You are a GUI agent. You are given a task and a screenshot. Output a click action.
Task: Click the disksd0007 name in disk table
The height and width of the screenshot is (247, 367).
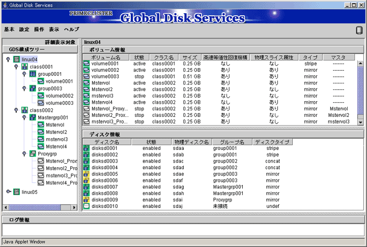pos(105,187)
